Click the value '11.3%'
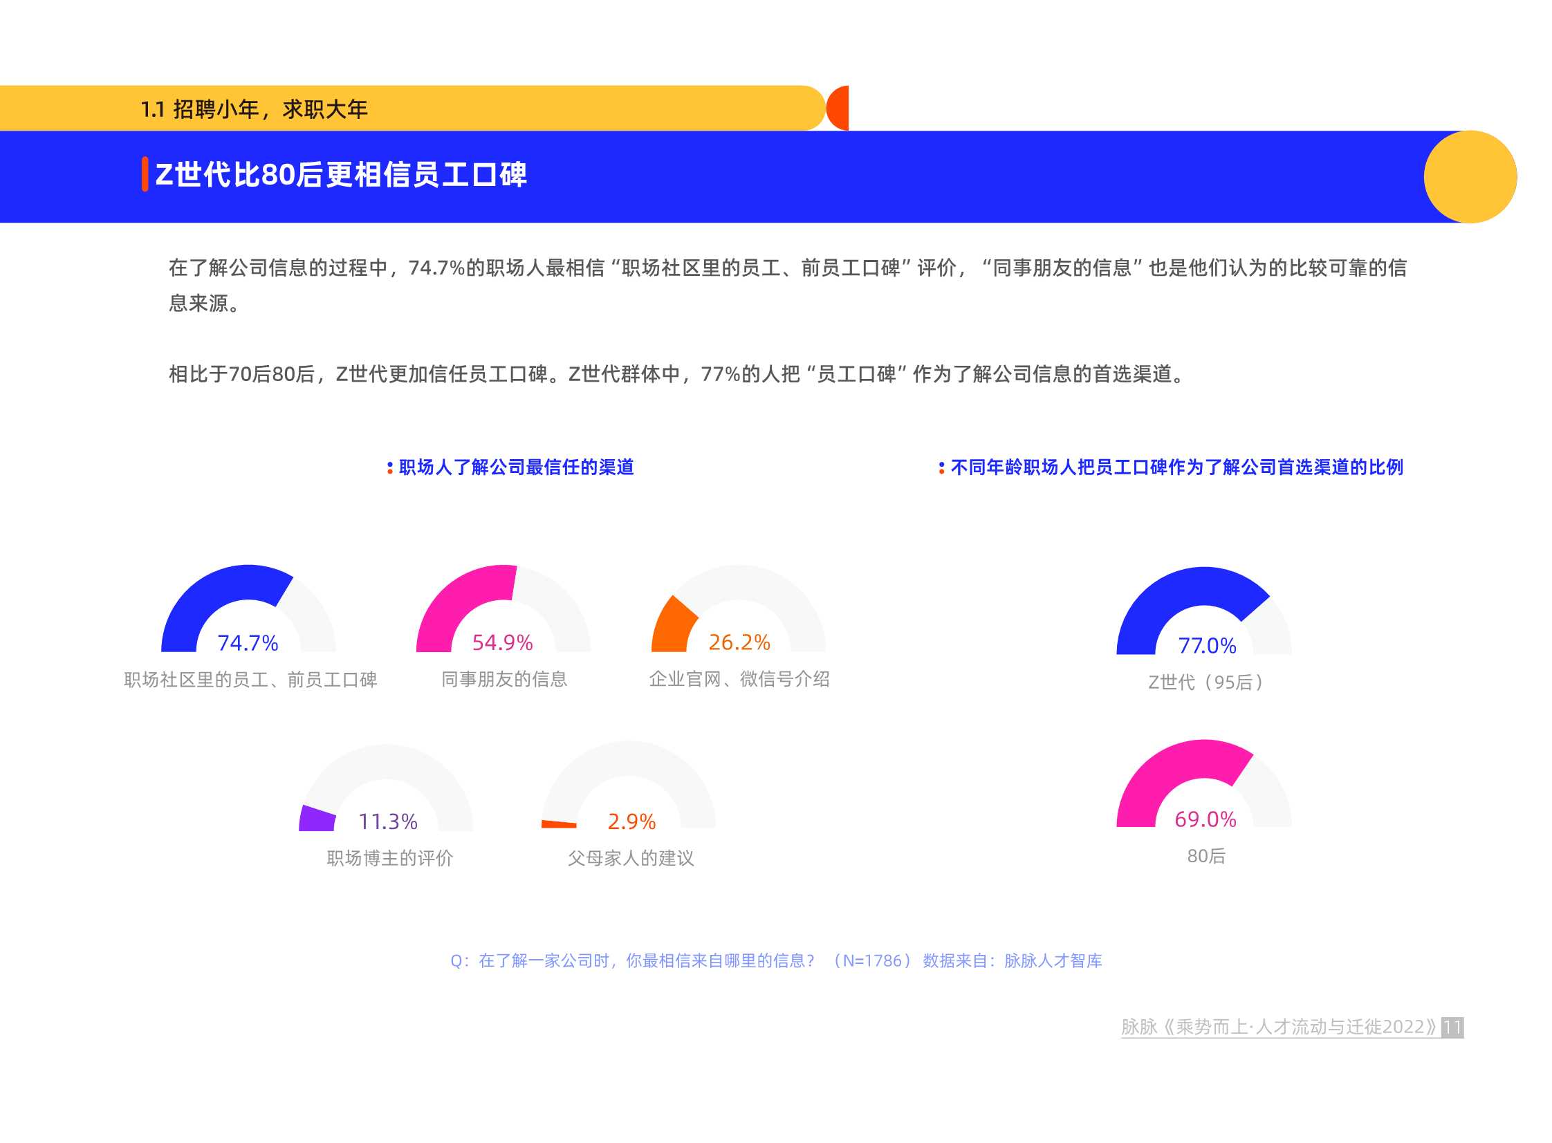The image size is (1552, 1143). pos(388,822)
